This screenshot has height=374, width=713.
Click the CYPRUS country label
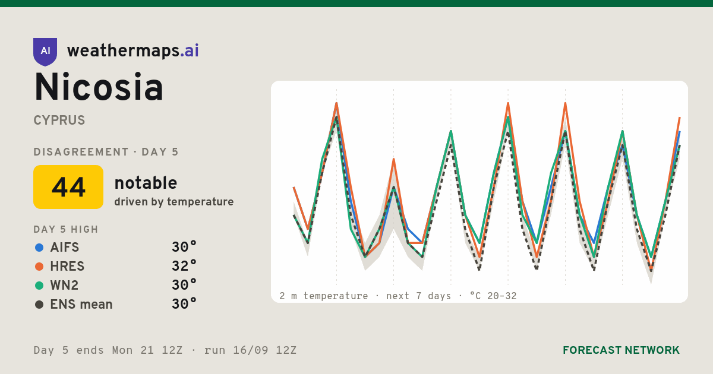(59, 121)
